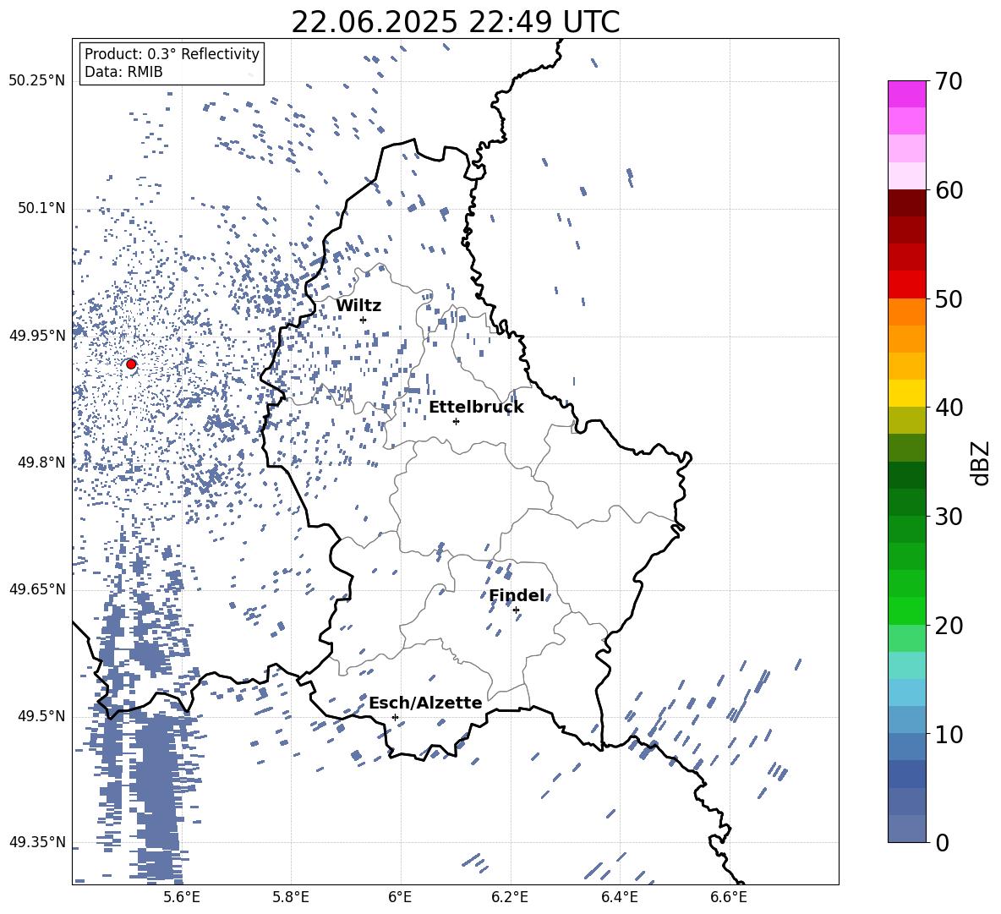The width and height of the screenshot is (1001, 914).
Task: Pick the dark maroon colorbar segment below 60
Action: coord(906,203)
